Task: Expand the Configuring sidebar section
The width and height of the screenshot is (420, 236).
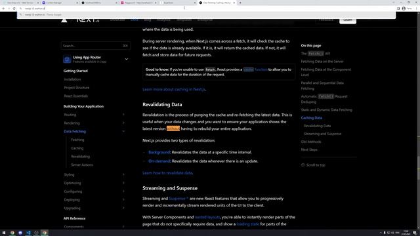Action: coord(123,191)
